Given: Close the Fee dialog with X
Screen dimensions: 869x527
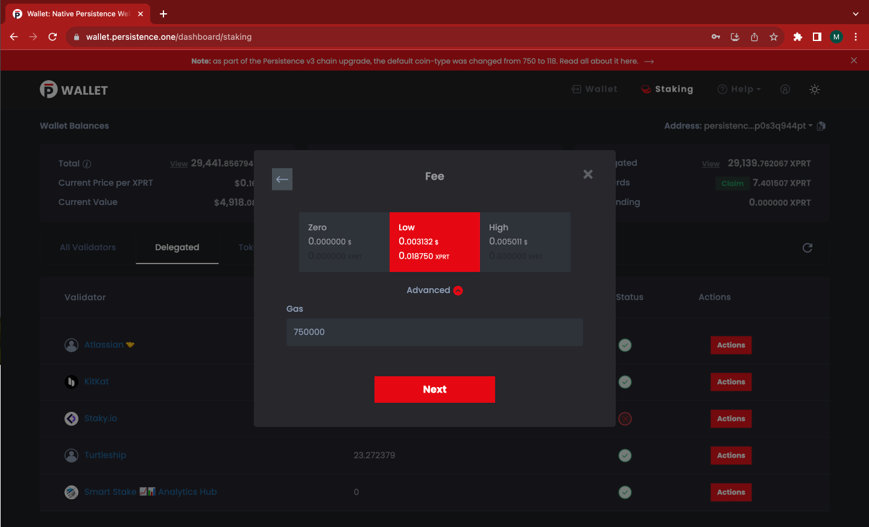Looking at the screenshot, I should click(x=588, y=174).
